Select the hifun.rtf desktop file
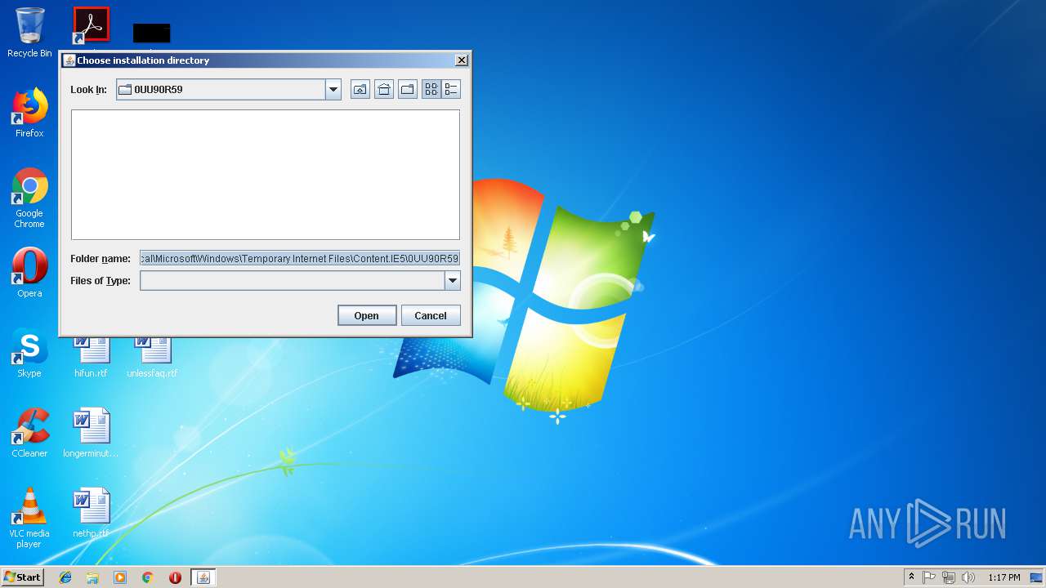This screenshot has height=588, width=1046. [91, 356]
